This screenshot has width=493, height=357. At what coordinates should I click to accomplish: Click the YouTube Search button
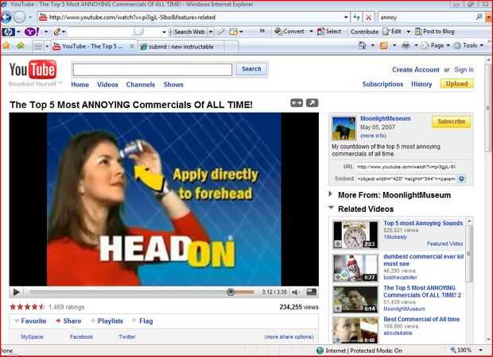pyautogui.click(x=251, y=69)
